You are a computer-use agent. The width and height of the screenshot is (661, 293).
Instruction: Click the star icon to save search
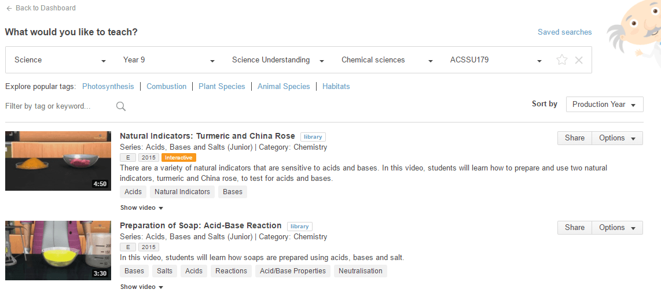click(561, 60)
